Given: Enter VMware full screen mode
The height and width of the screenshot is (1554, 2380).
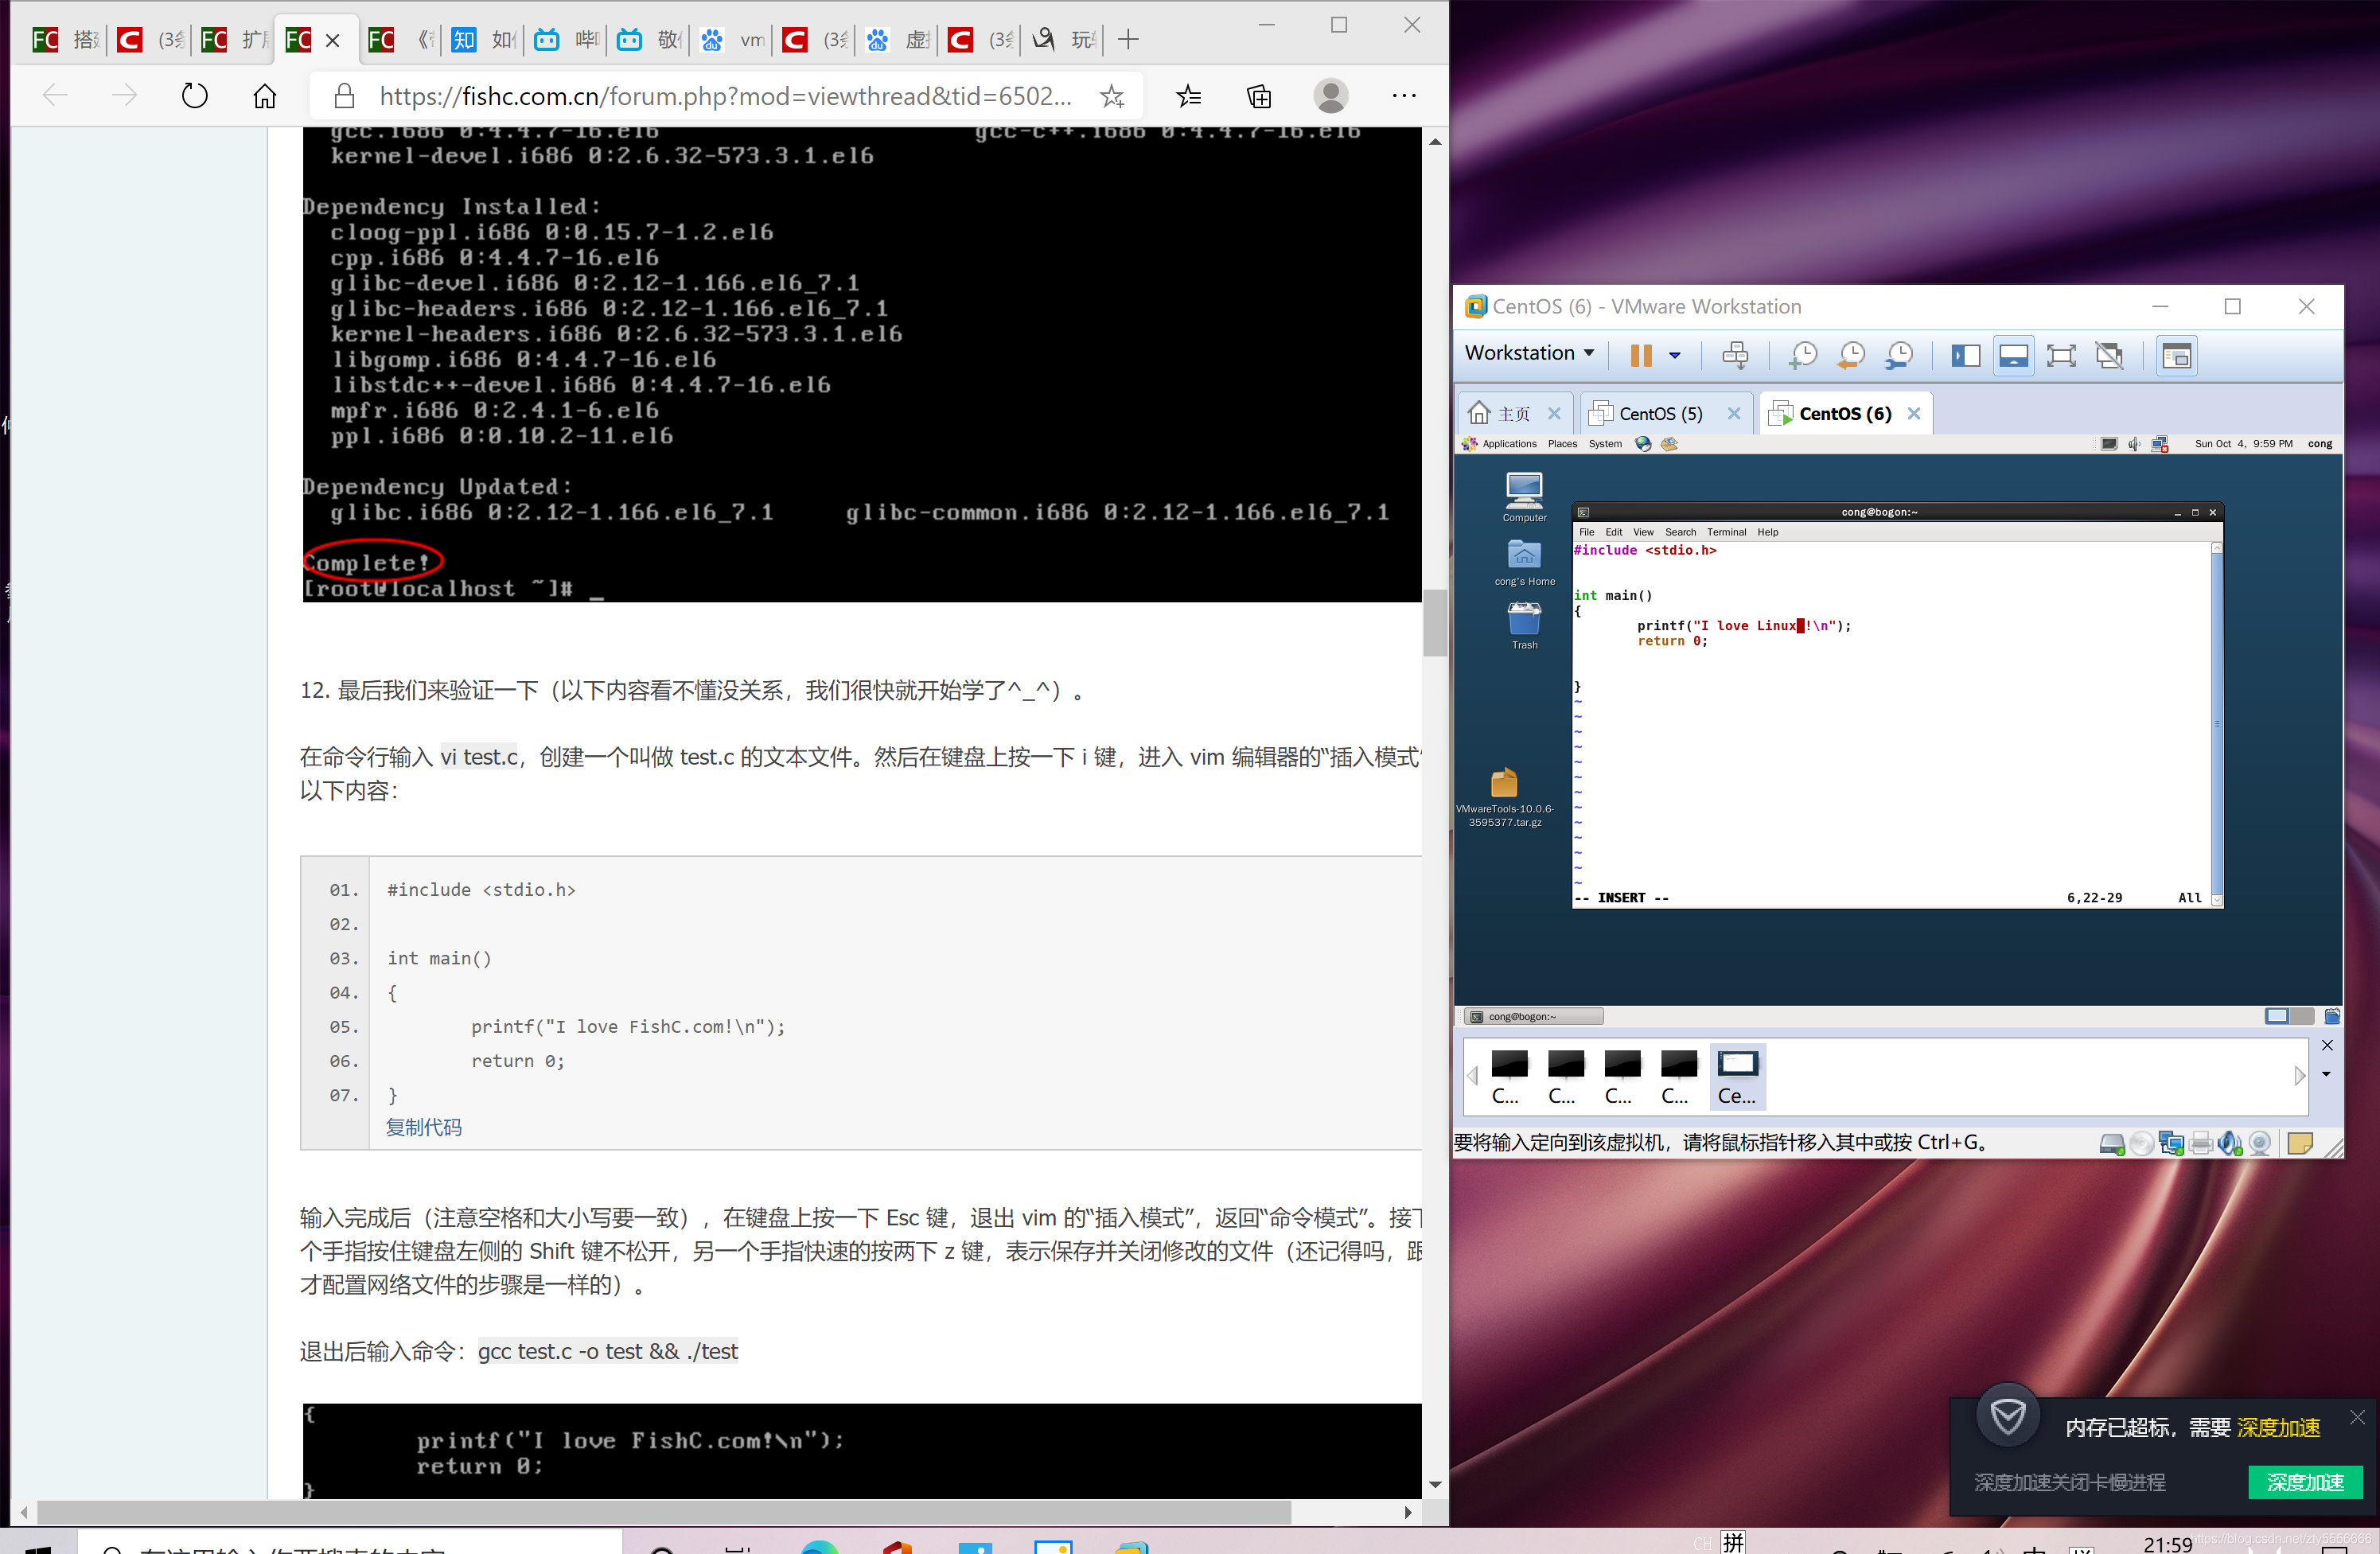Looking at the screenshot, I should pyautogui.click(x=2061, y=355).
